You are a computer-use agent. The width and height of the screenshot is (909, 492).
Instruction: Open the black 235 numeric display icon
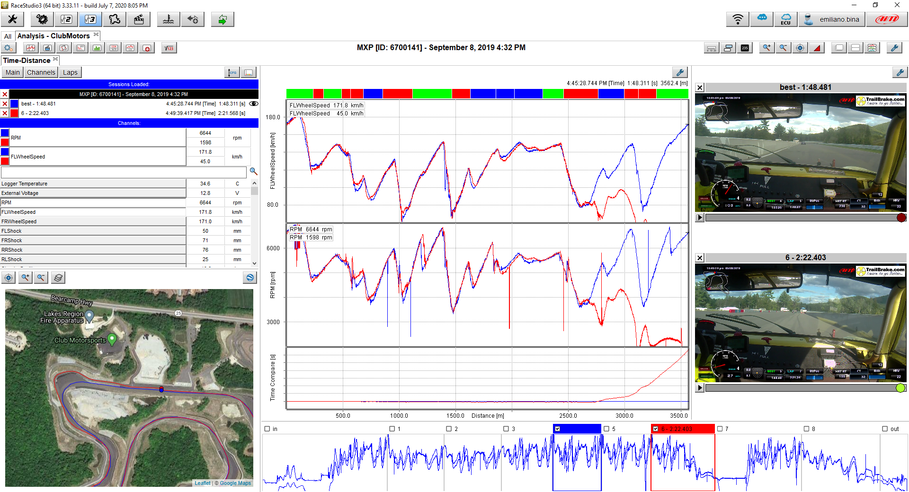tap(745, 48)
